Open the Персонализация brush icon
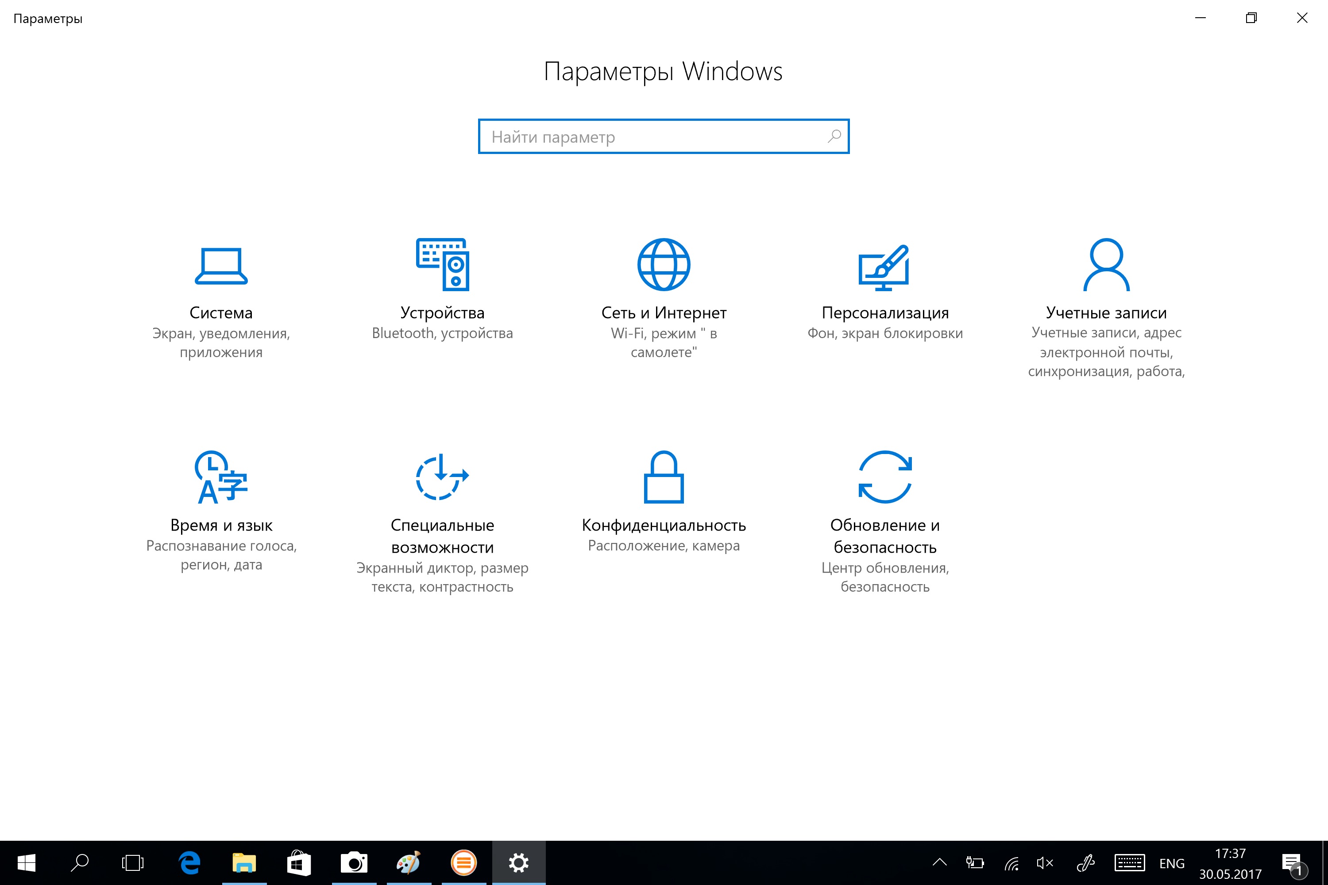The height and width of the screenshot is (885, 1328). coord(884,268)
